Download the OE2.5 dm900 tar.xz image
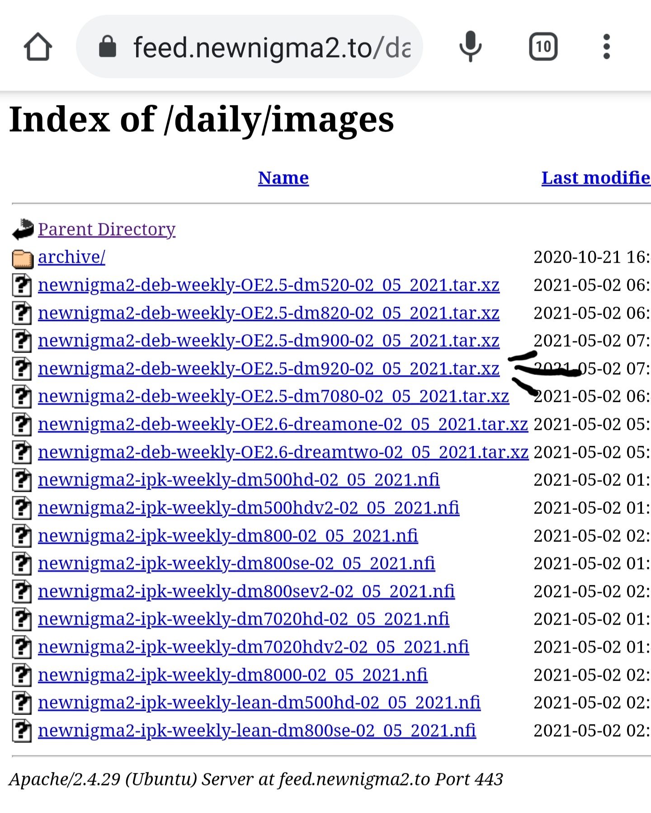Screen dimensions: 651x813 (269, 341)
